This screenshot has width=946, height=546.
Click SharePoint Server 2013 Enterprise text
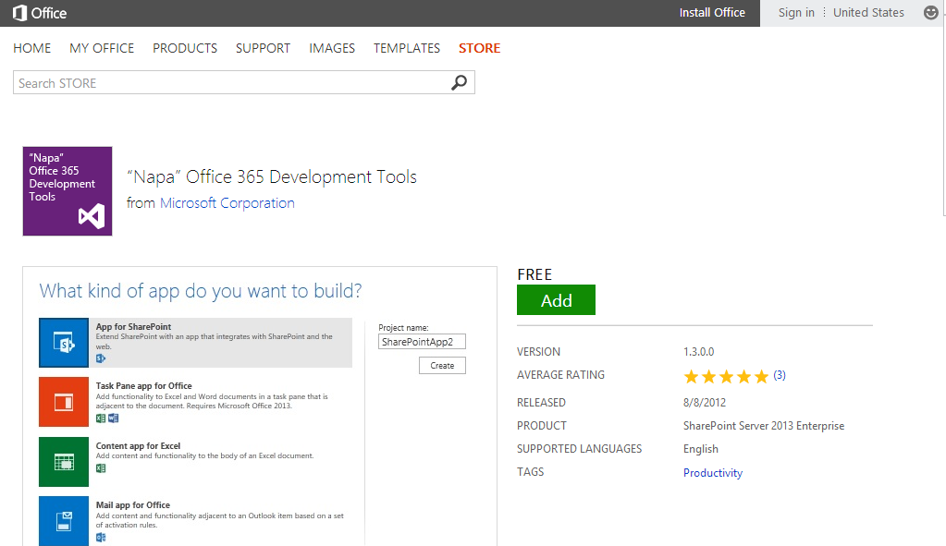pos(764,426)
